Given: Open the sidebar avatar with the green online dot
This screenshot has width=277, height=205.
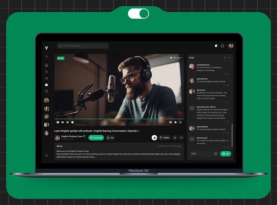Looking at the screenshot, I should tap(46, 109).
